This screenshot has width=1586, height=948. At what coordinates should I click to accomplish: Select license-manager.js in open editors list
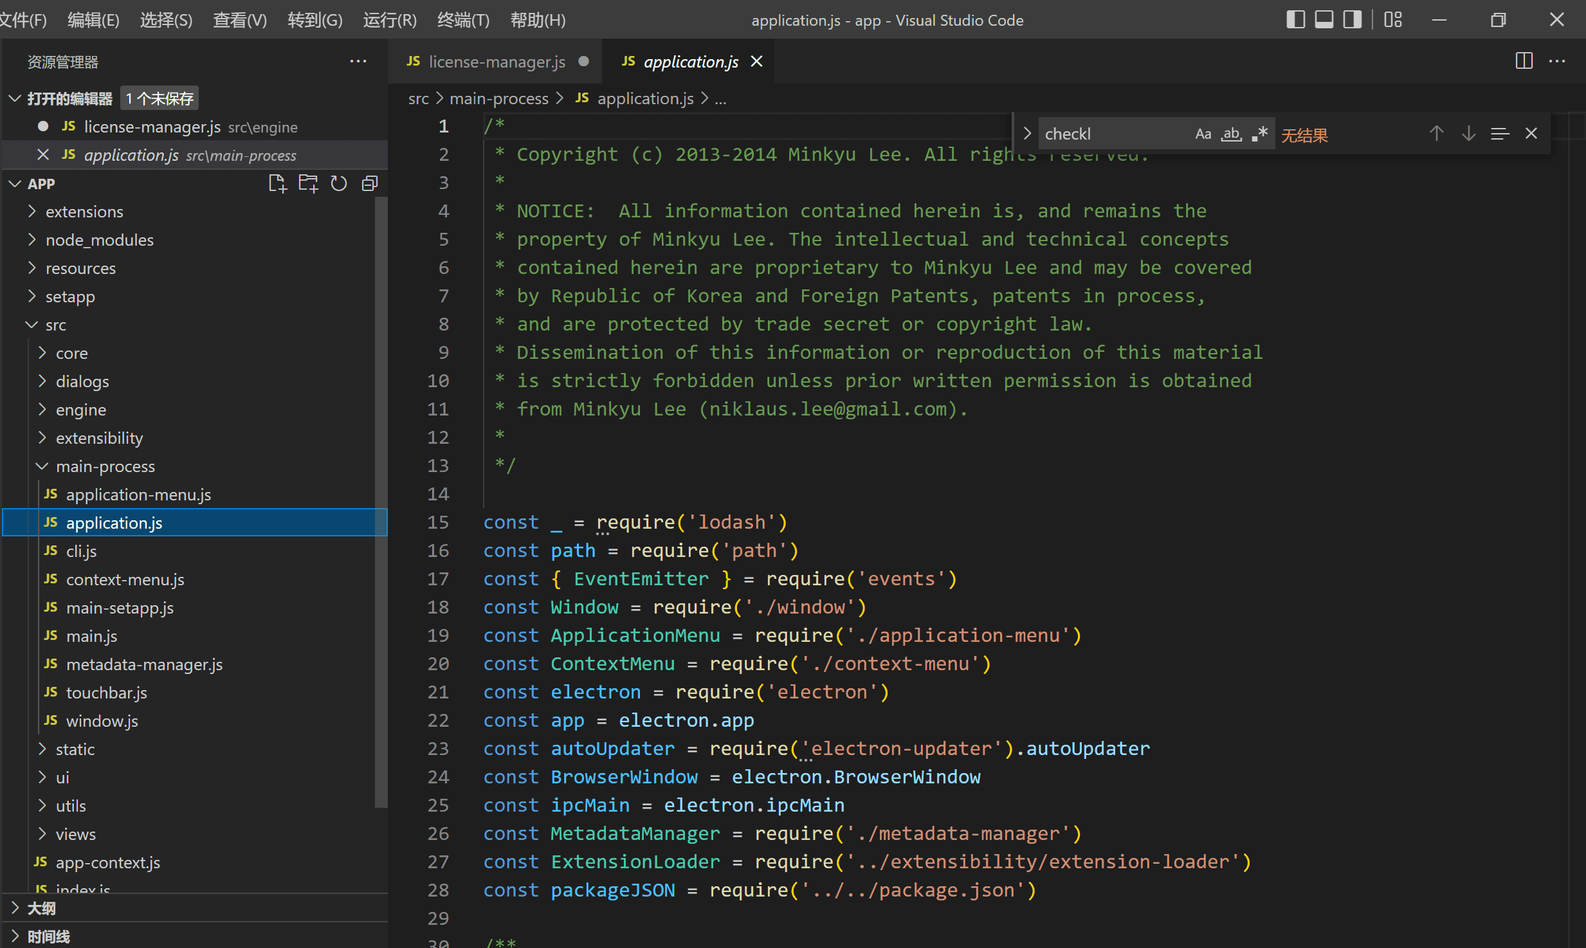[x=193, y=127]
